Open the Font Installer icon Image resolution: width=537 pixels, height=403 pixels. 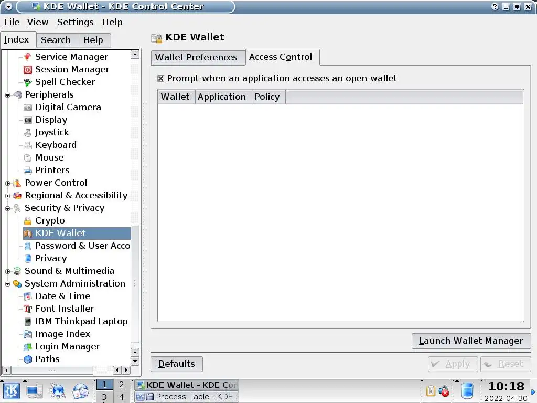click(28, 309)
